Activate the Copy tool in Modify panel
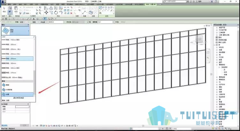This screenshot has width=240, height=131. (x=51, y=12)
